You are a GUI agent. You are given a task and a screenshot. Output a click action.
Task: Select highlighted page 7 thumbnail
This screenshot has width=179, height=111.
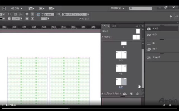pyautogui.click(x=124, y=82)
